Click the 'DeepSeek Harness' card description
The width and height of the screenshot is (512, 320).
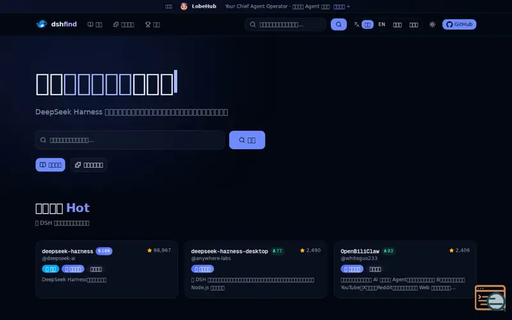click(x=74, y=280)
